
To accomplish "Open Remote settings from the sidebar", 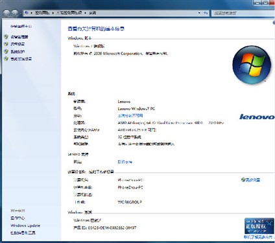I will coord(18,44).
